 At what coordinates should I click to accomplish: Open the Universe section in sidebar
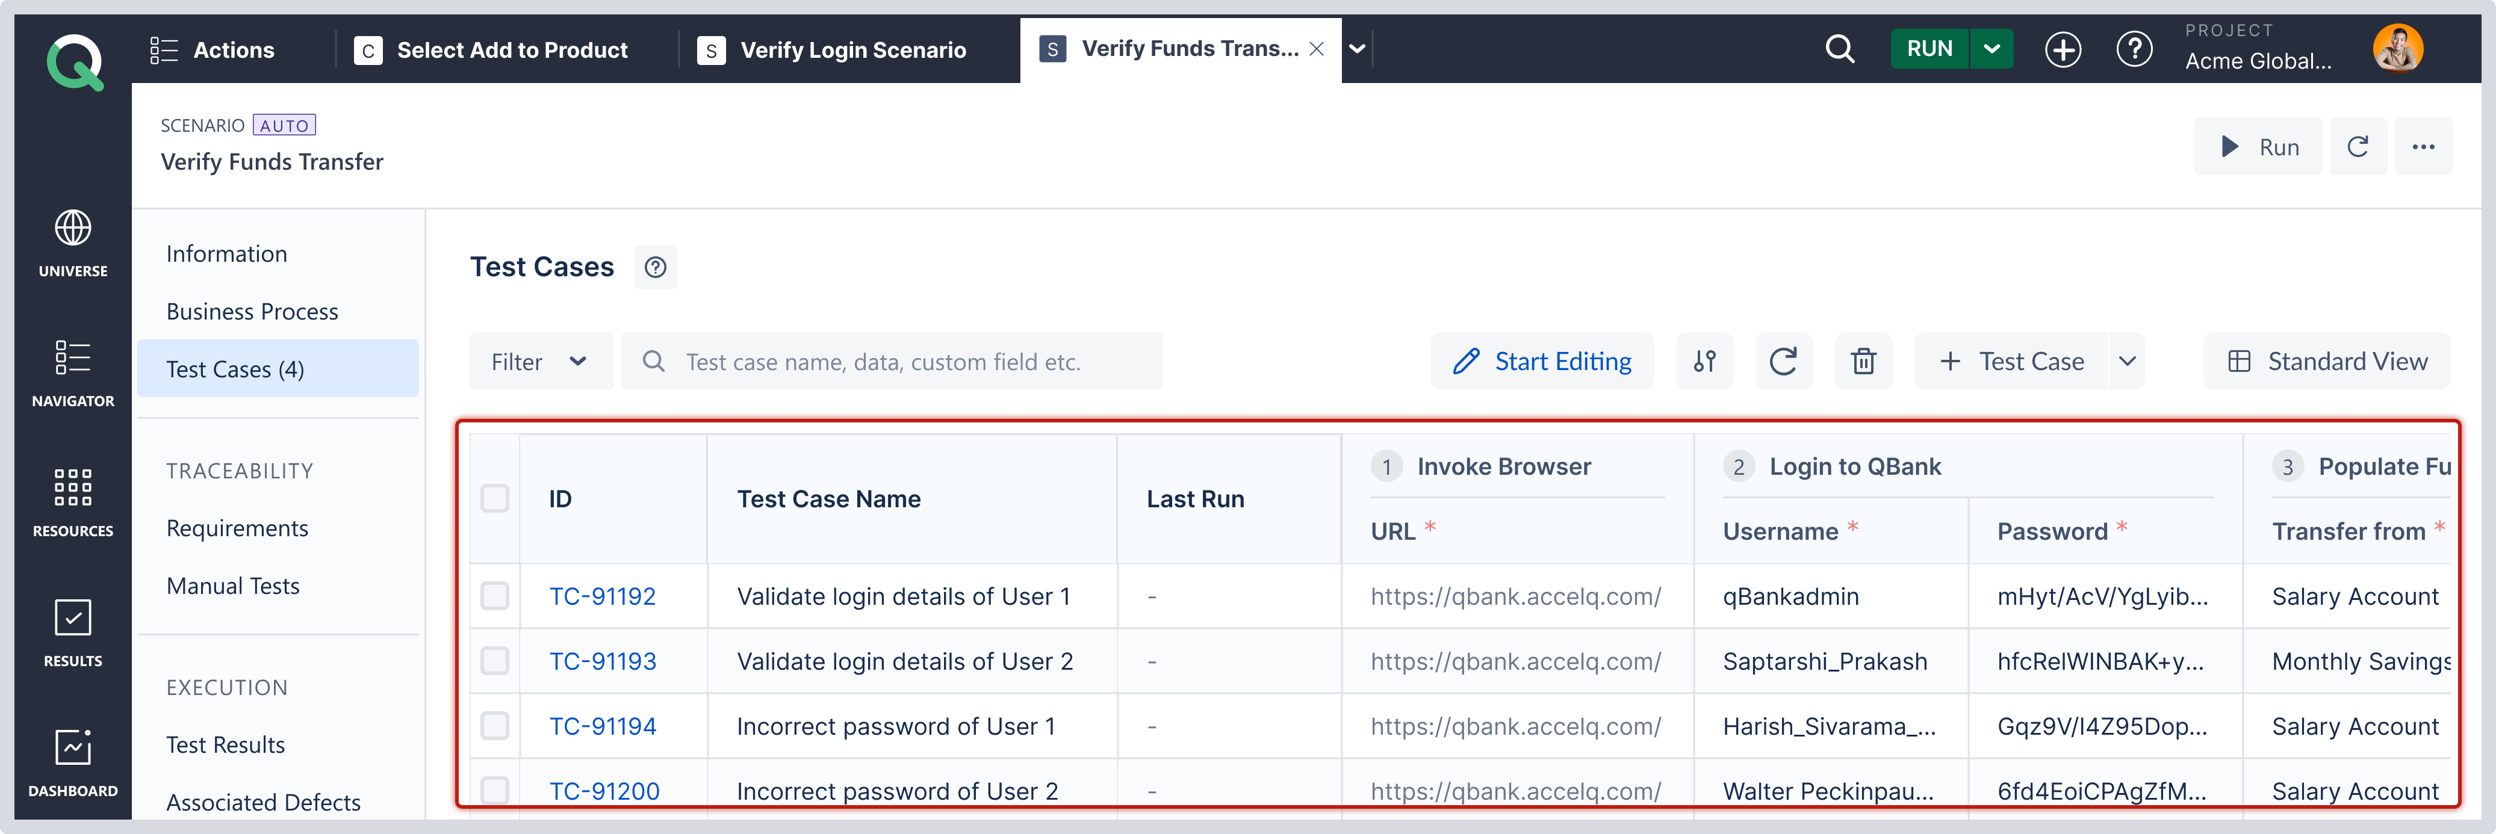[73, 243]
